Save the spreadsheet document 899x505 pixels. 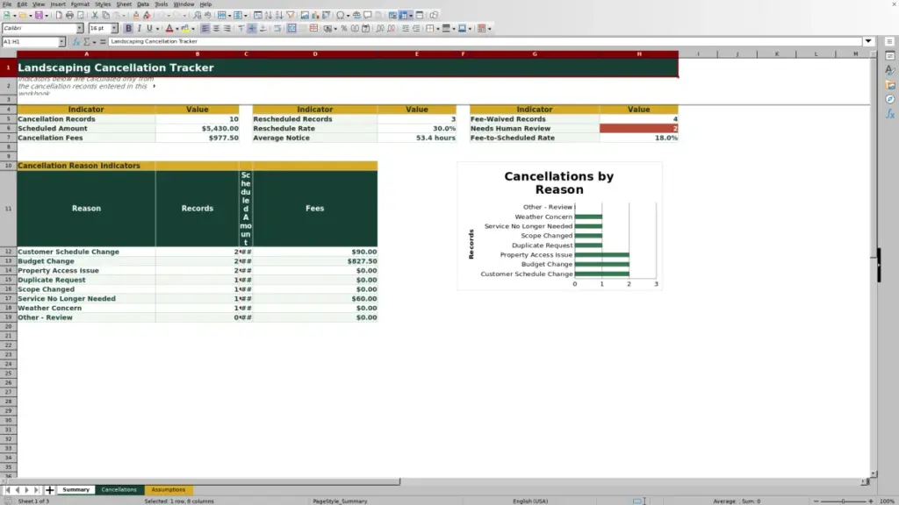pyautogui.click(x=39, y=16)
